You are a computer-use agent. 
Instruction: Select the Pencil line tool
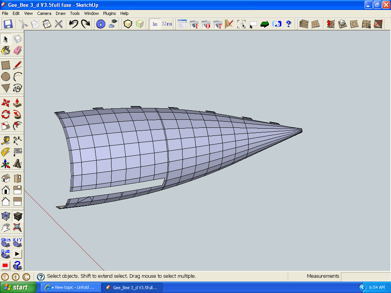pos(18,65)
